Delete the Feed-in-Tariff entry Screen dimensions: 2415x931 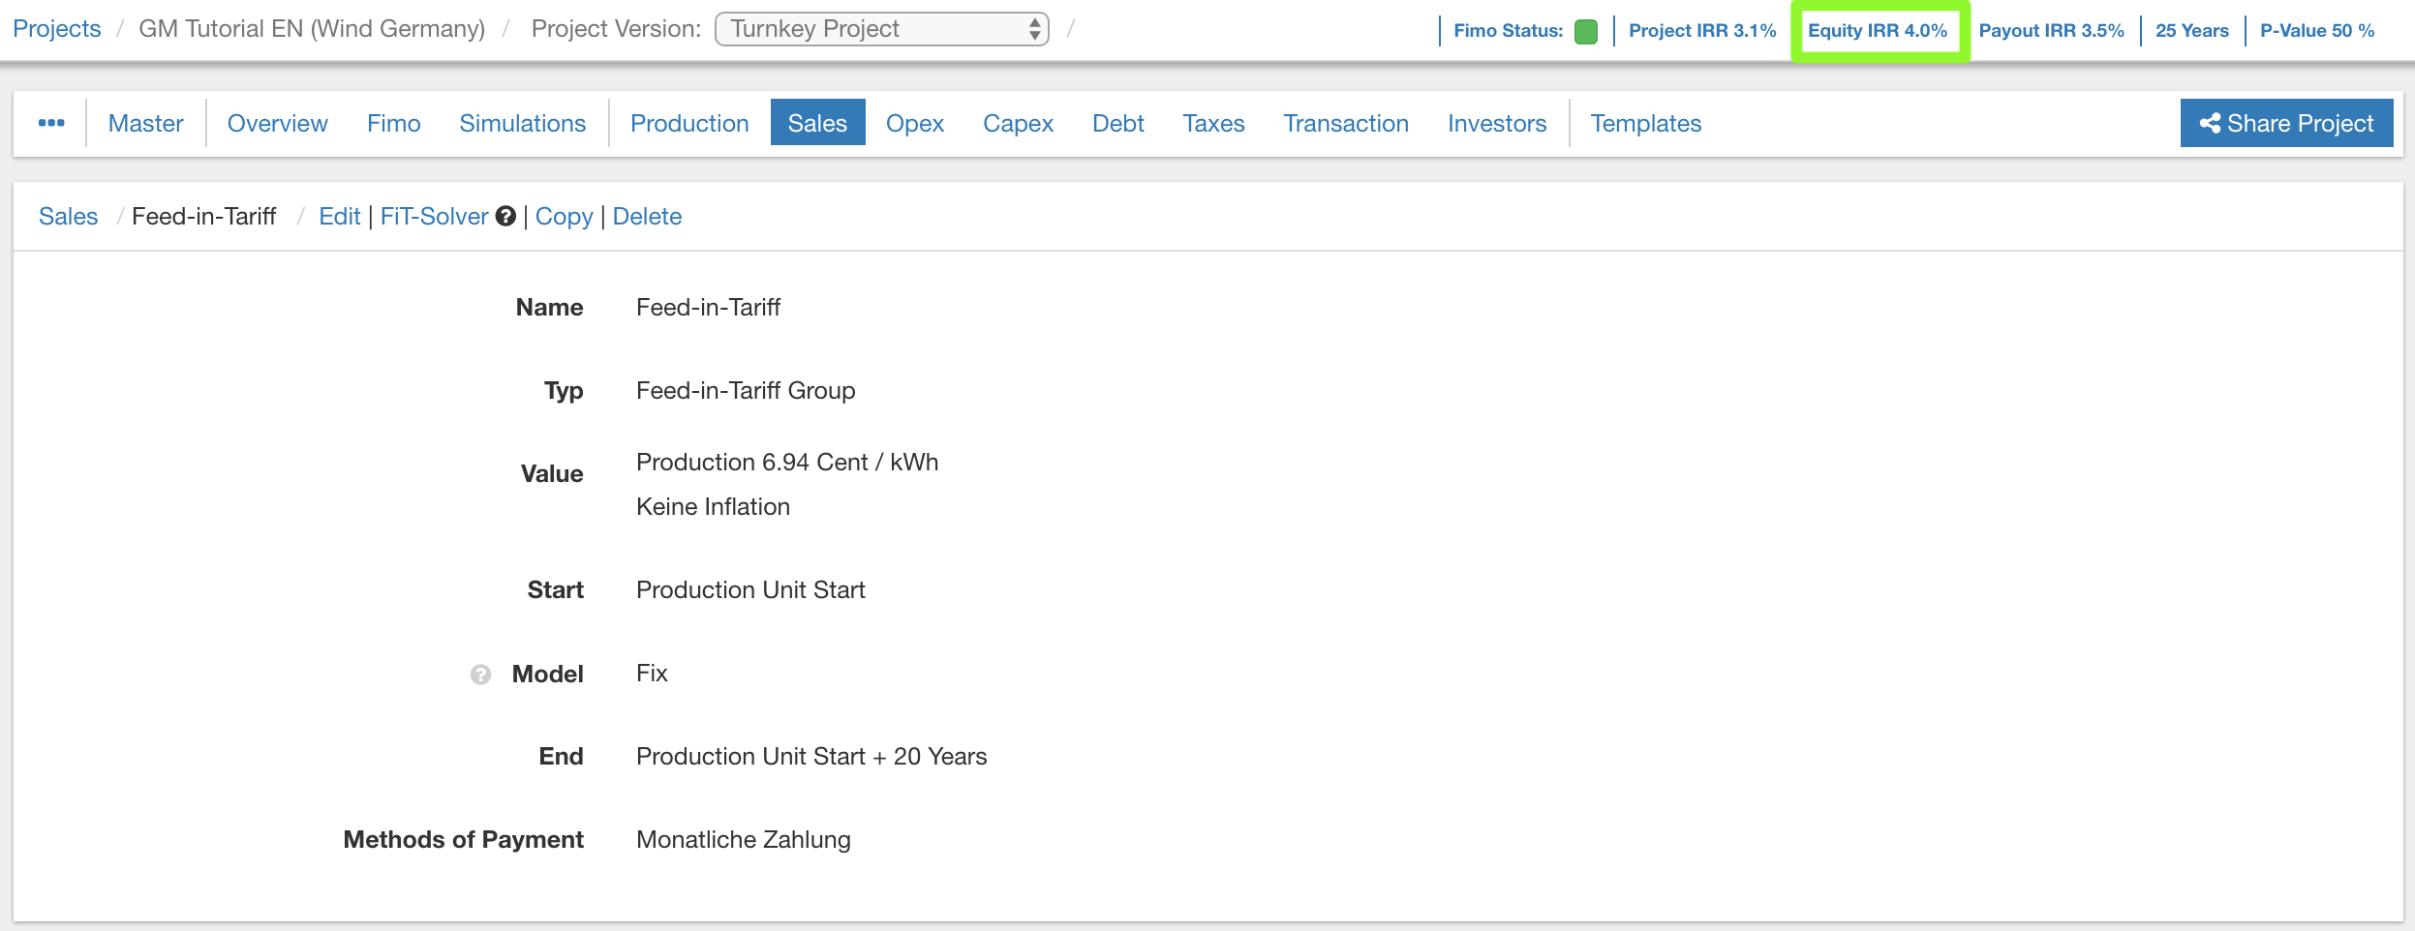pyautogui.click(x=647, y=217)
